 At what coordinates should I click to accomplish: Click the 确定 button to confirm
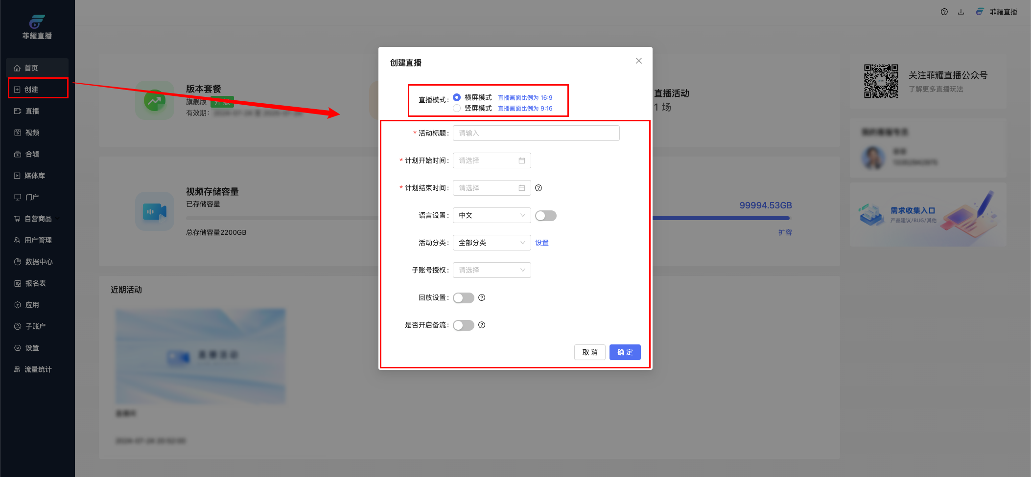[625, 352]
